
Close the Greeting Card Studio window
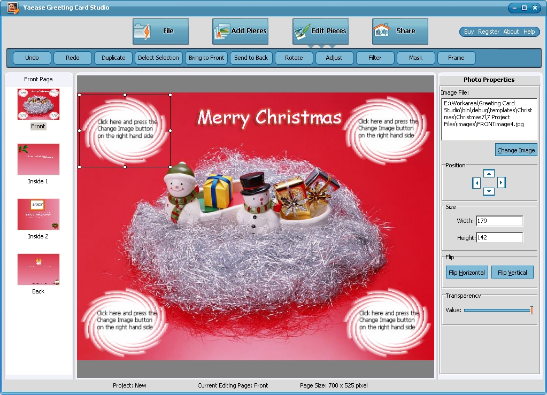point(535,7)
